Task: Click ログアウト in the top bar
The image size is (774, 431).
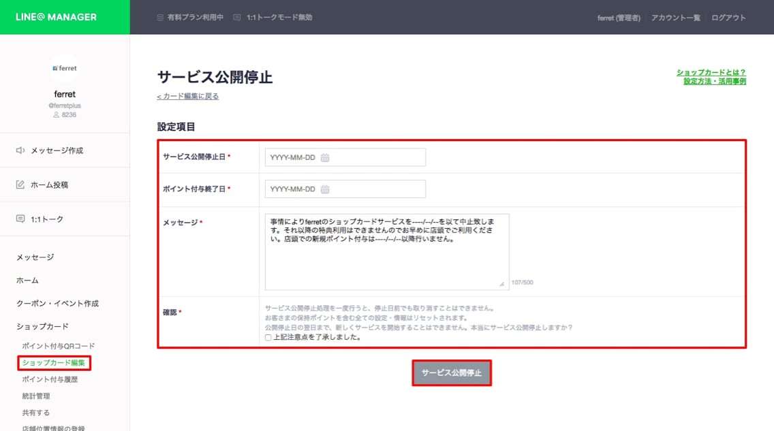Action: [728, 18]
